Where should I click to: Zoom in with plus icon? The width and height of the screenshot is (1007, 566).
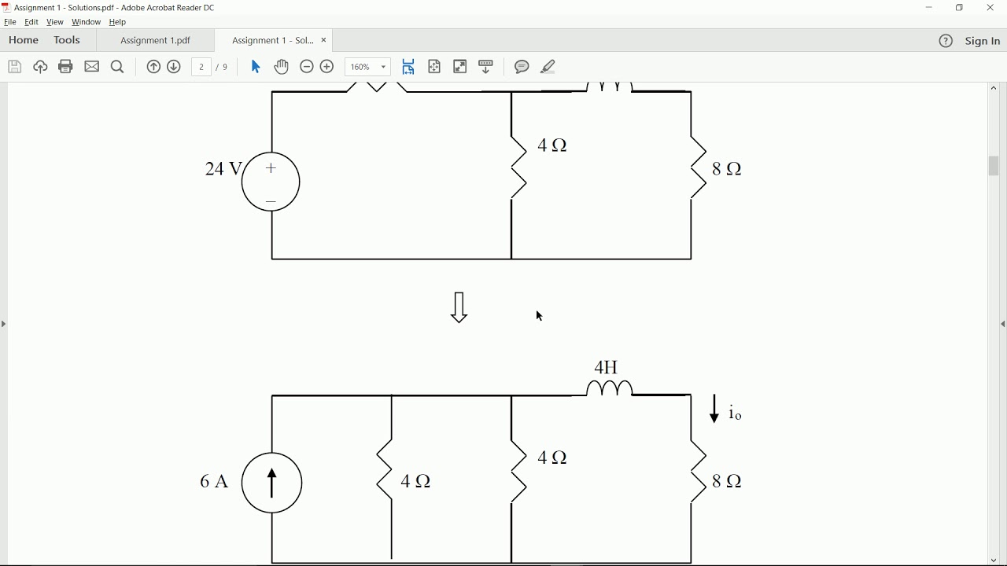(x=327, y=67)
